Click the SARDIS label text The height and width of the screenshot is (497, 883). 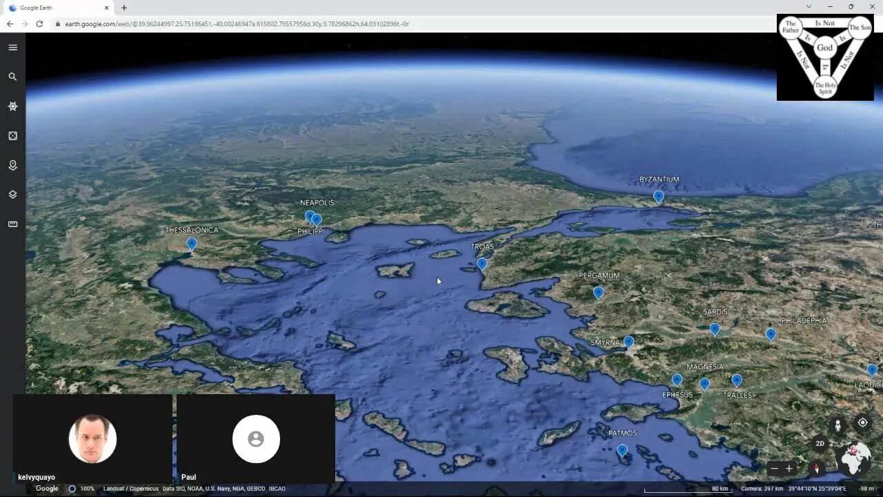[x=715, y=312]
